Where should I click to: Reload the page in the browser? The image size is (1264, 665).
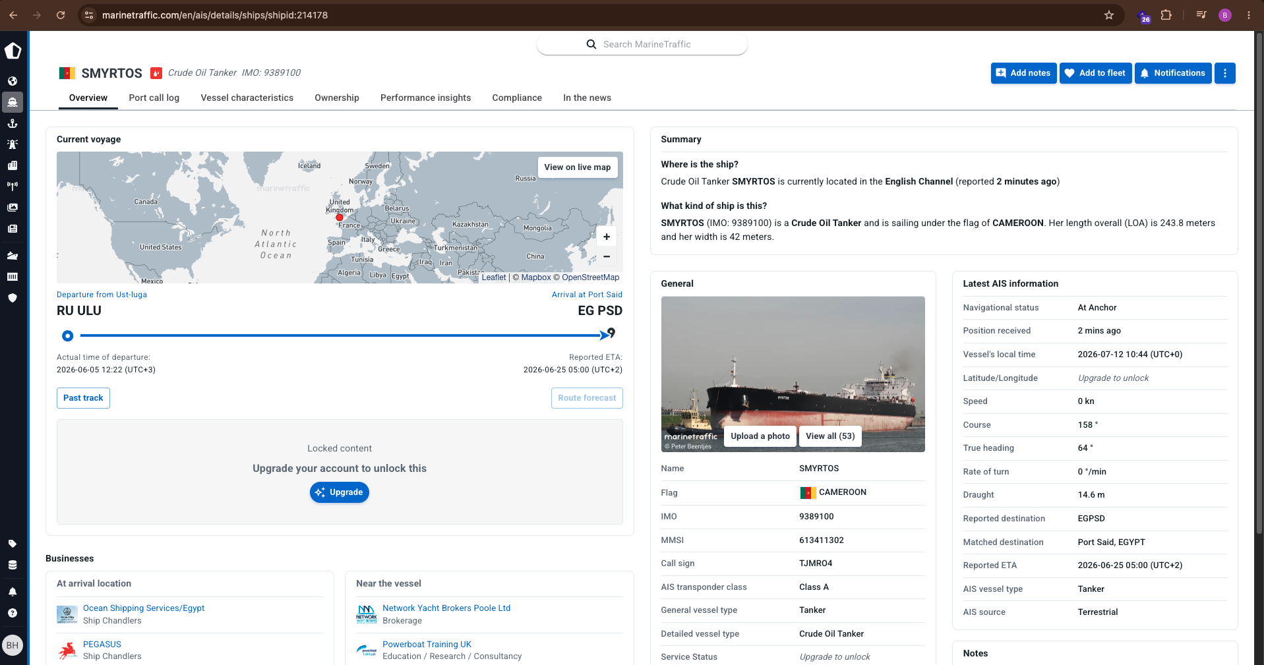coord(61,15)
